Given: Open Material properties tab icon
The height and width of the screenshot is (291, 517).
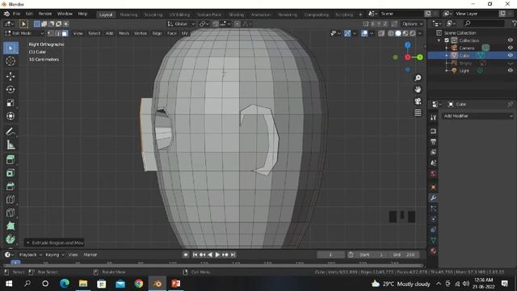Looking at the screenshot, I should pyautogui.click(x=433, y=251).
